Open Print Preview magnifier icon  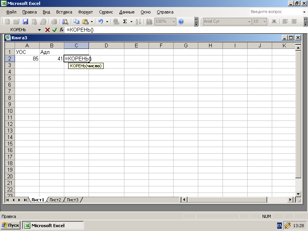(x=65, y=22)
